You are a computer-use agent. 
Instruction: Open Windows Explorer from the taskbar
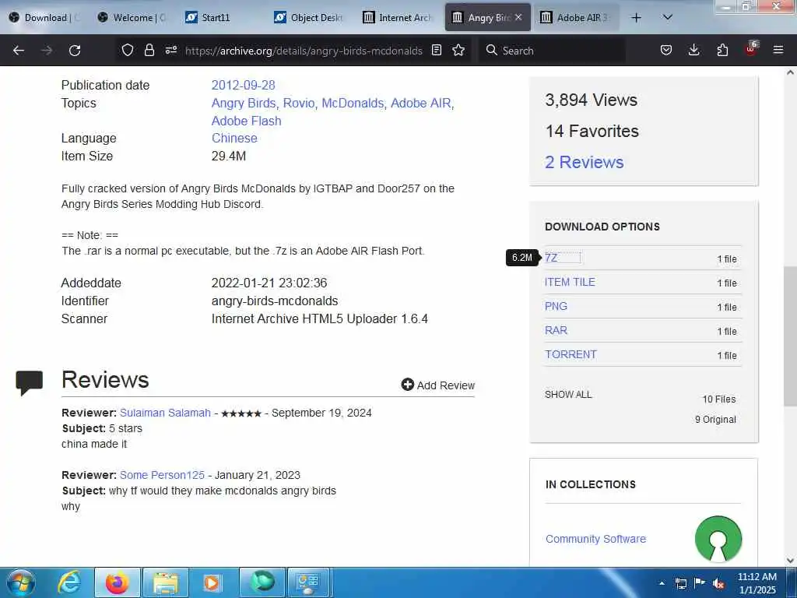pos(166,582)
